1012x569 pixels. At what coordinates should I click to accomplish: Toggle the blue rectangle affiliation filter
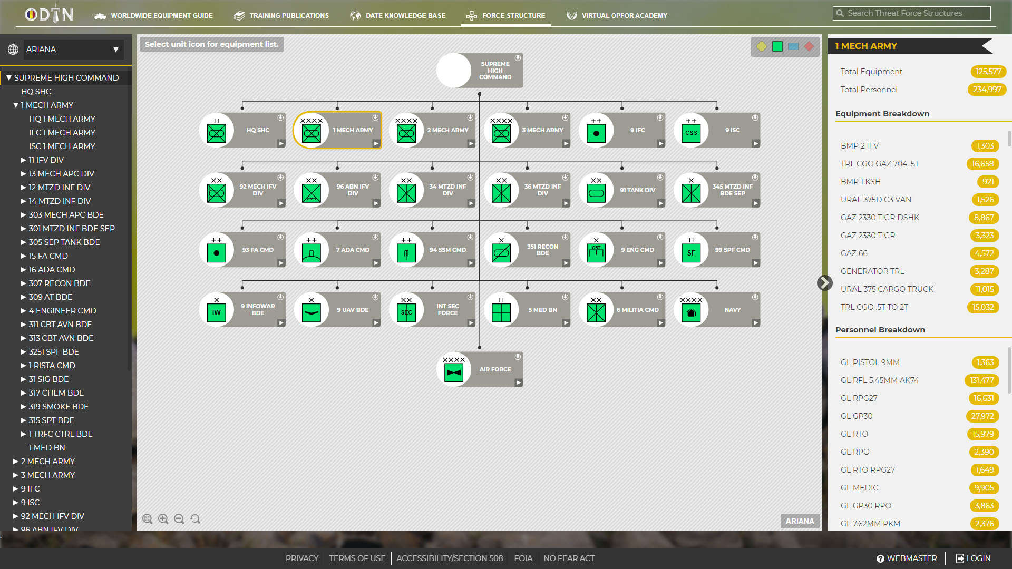click(792, 46)
